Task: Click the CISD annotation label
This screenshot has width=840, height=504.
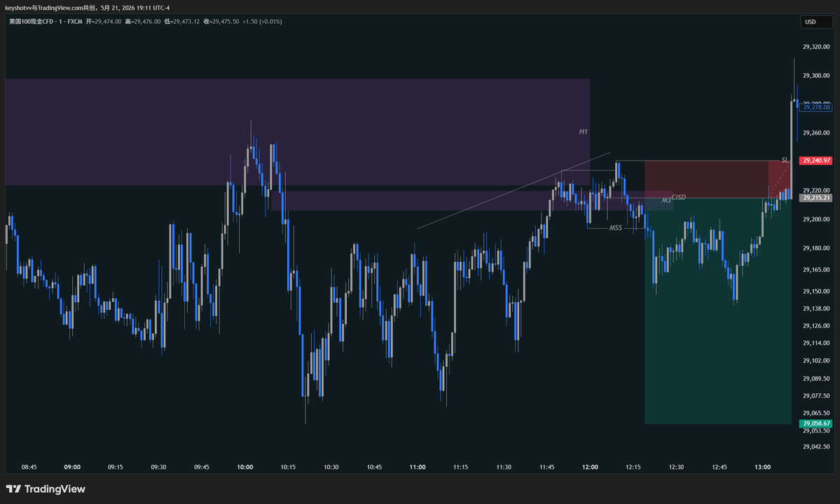Action: [x=679, y=197]
